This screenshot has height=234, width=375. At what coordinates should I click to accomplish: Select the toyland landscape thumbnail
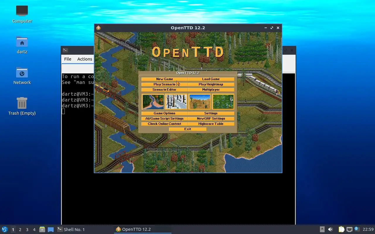tap(223, 101)
